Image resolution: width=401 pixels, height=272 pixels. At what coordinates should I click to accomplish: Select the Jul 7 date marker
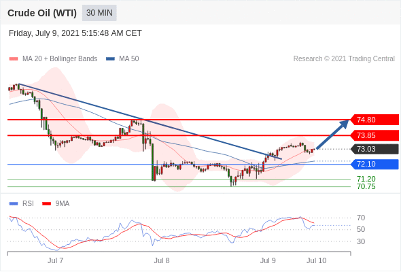point(55,260)
